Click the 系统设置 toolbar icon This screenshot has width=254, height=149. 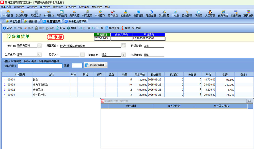coord(164,13)
